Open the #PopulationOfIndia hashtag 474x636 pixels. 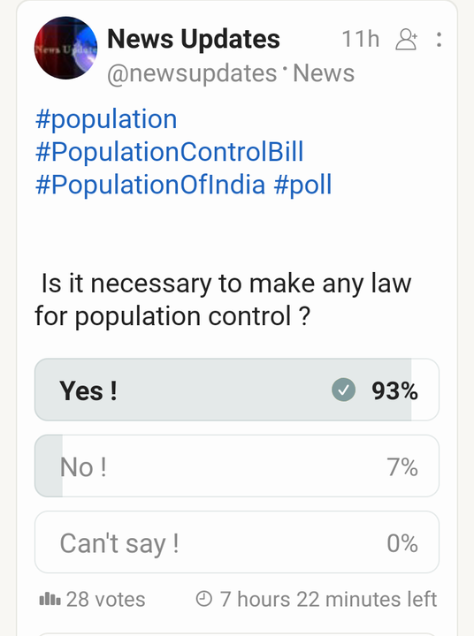click(150, 185)
